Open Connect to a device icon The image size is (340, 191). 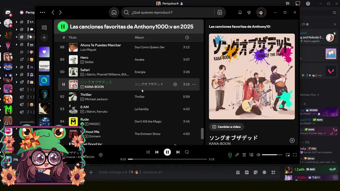pos(251,155)
